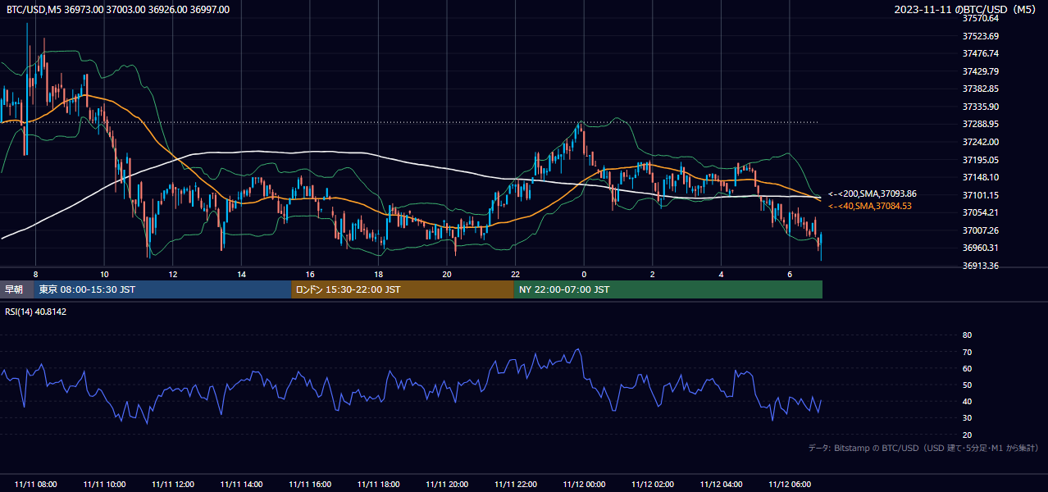Image resolution: width=1048 pixels, height=492 pixels.
Task: Click price axis label 37007.26
Action: [x=980, y=230]
